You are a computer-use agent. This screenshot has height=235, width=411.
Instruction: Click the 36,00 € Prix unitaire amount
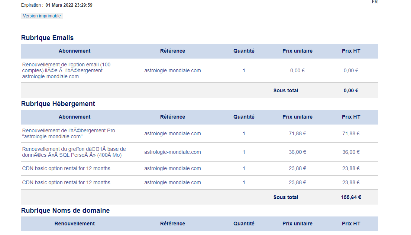pyautogui.click(x=297, y=152)
